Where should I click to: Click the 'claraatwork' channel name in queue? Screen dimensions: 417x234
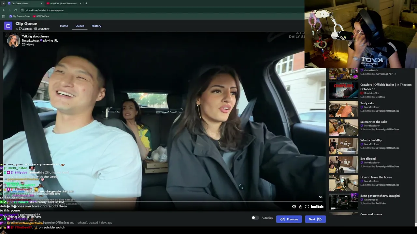371,70
